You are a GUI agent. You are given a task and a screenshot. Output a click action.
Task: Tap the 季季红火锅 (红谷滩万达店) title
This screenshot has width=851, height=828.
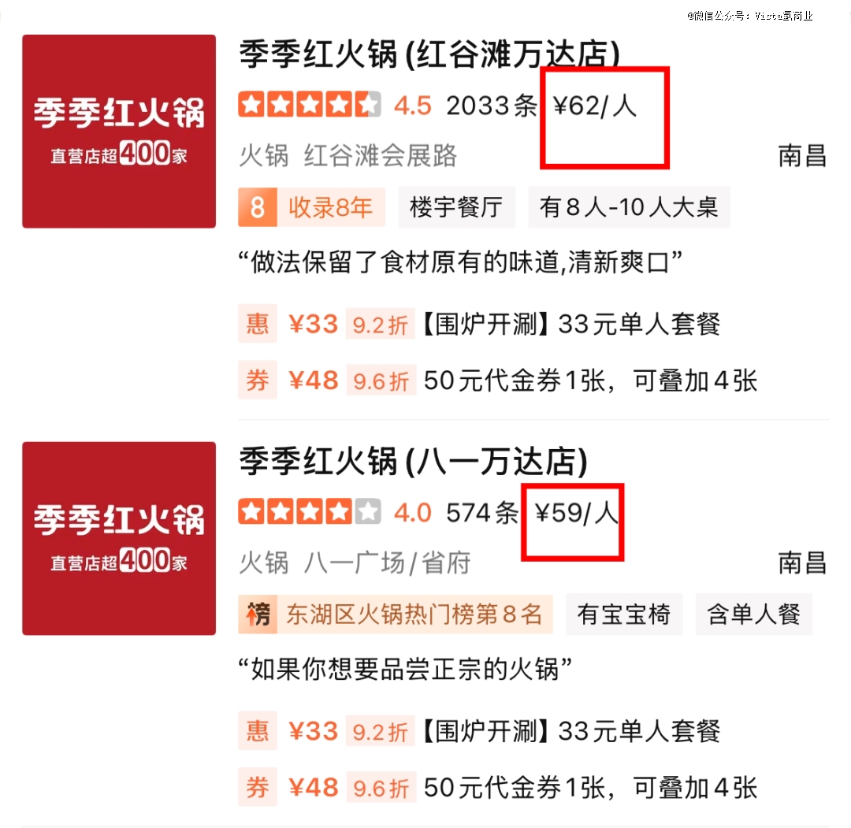[x=429, y=54]
